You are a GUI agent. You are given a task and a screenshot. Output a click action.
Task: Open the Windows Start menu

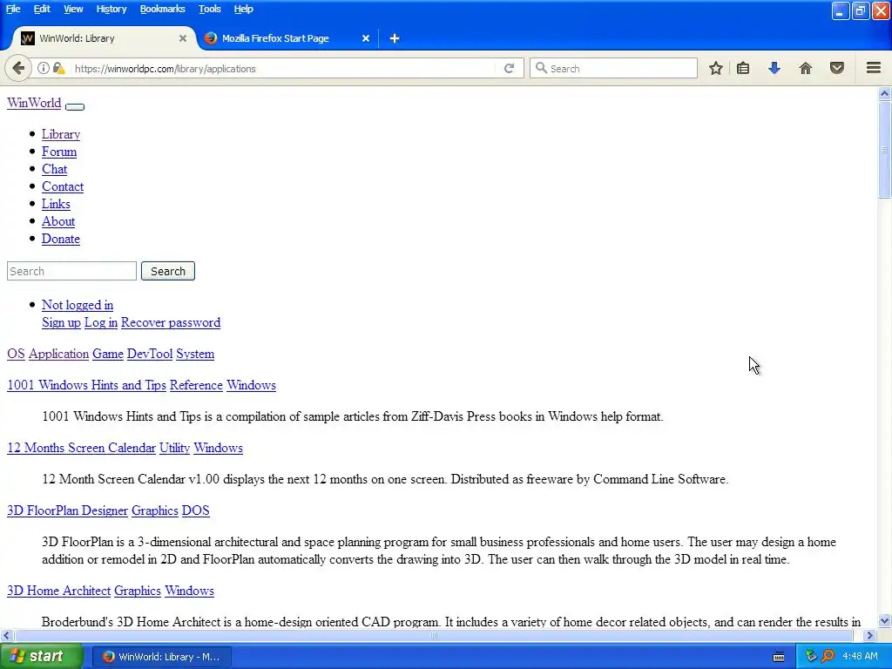(x=42, y=657)
